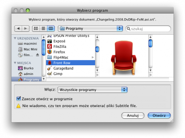Click application list scroll down arrow

pos(97,70)
